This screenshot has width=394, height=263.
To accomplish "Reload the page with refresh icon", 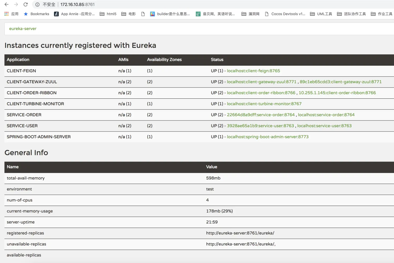I will coord(25,4).
